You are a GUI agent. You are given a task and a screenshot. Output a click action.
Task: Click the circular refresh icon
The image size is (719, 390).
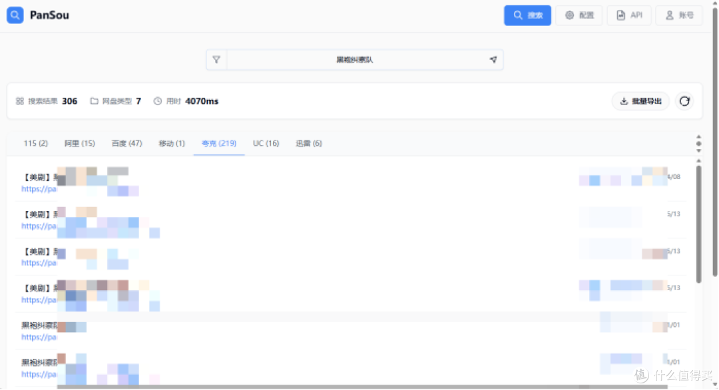[684, 101]
